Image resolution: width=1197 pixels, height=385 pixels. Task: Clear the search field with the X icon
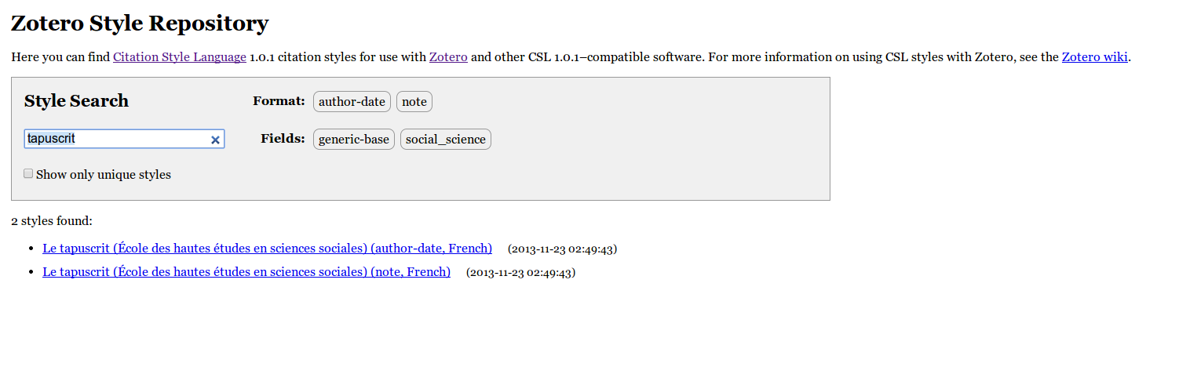point(215,140)
